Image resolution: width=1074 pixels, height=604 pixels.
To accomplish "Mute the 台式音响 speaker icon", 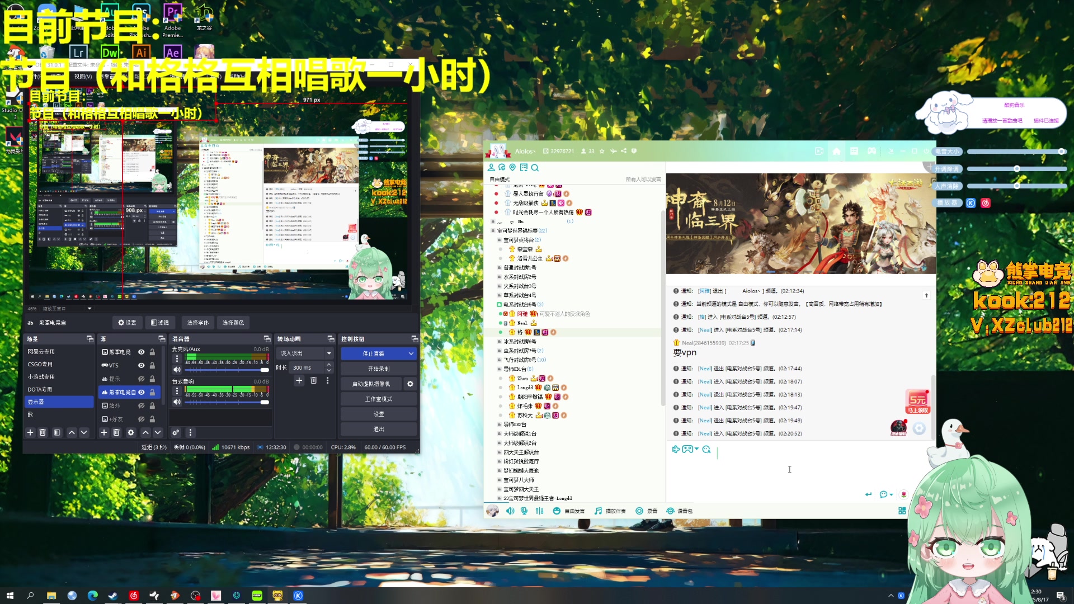I will click(x=177, y=402).
